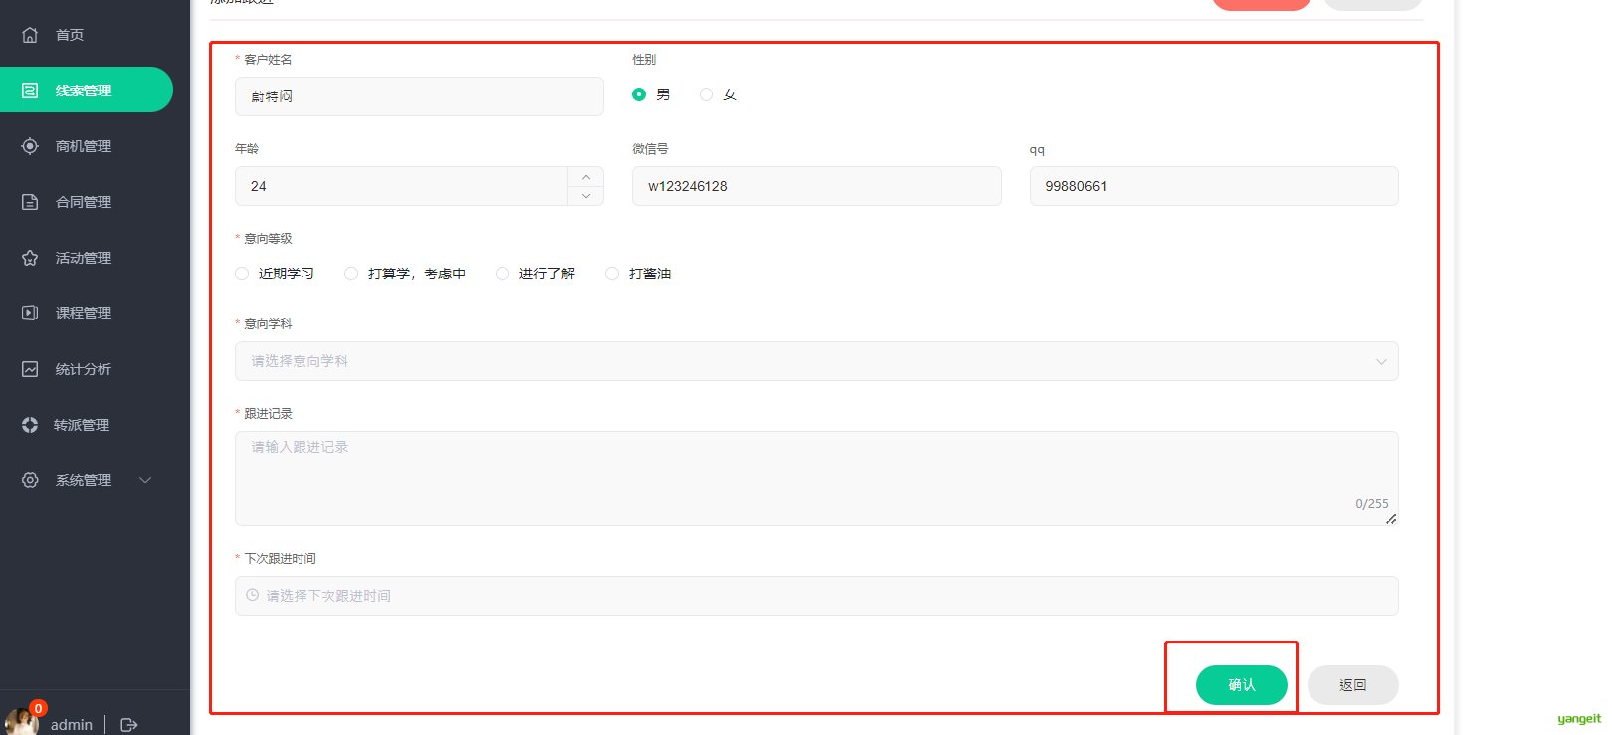Click the admin avatar picture
This screenshot has height=735, width=1612.
click(x=20, y=723)
